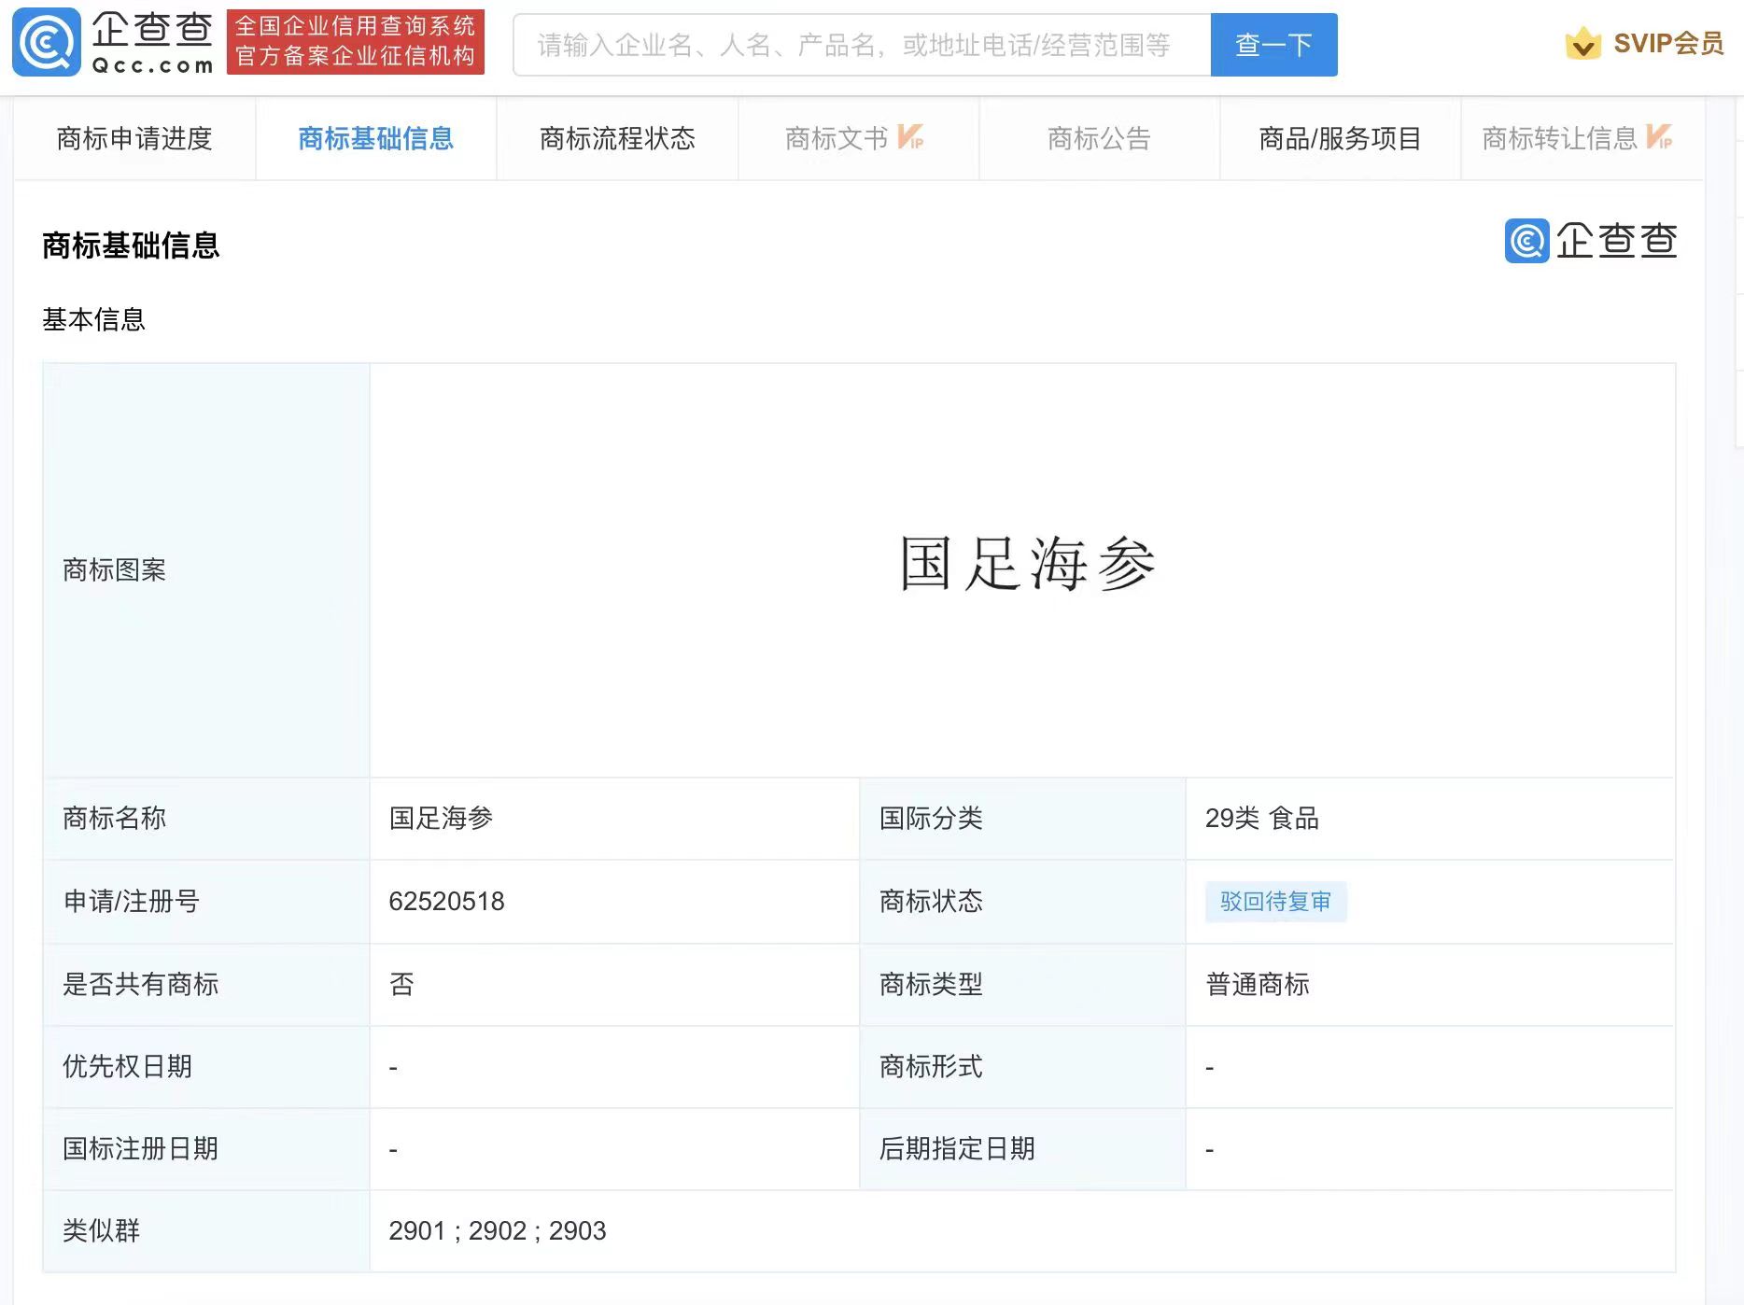This screenshot has width=1744, height=1305.
Task: Open the 商标转让信息 tab
Action: [1559, 139]
